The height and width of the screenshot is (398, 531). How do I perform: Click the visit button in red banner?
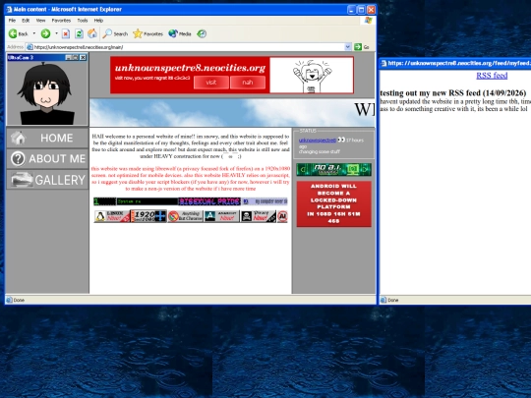211,83
